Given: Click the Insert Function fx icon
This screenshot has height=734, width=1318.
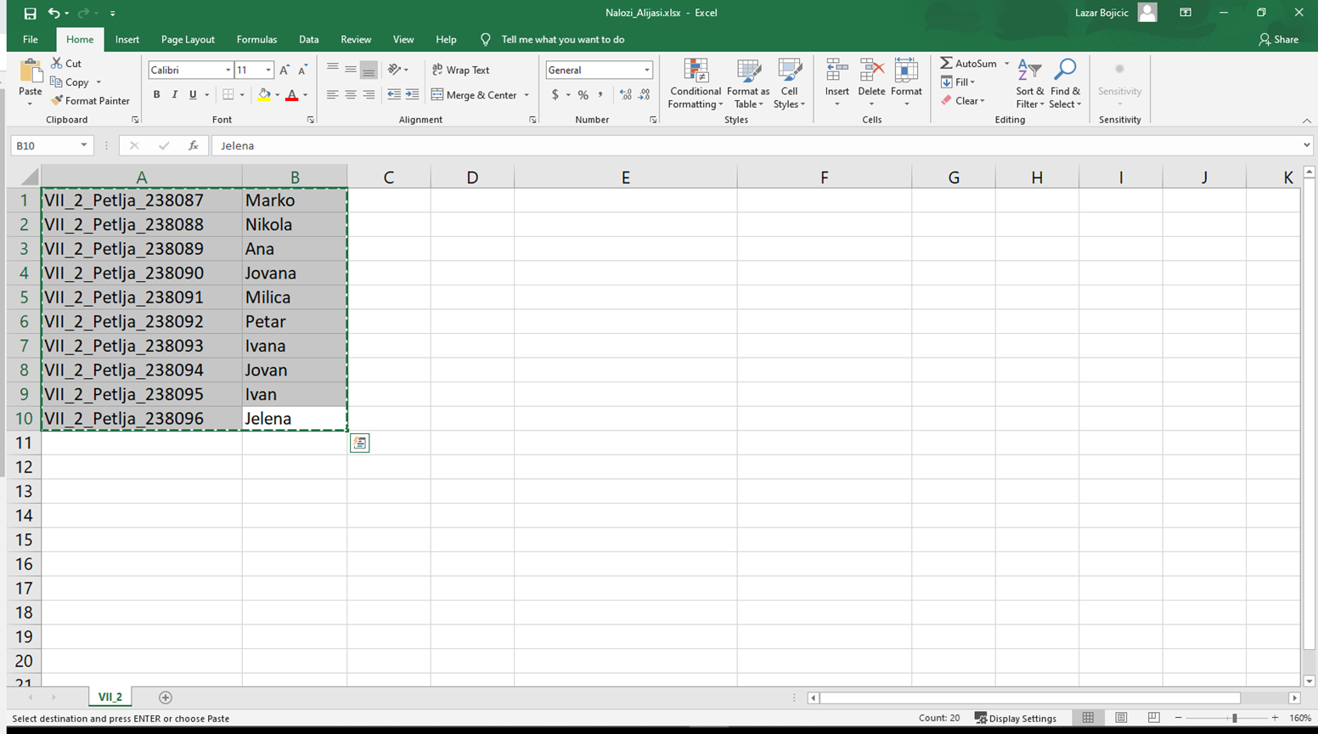Looking at the screenshot, I should [x=194, y=146].
